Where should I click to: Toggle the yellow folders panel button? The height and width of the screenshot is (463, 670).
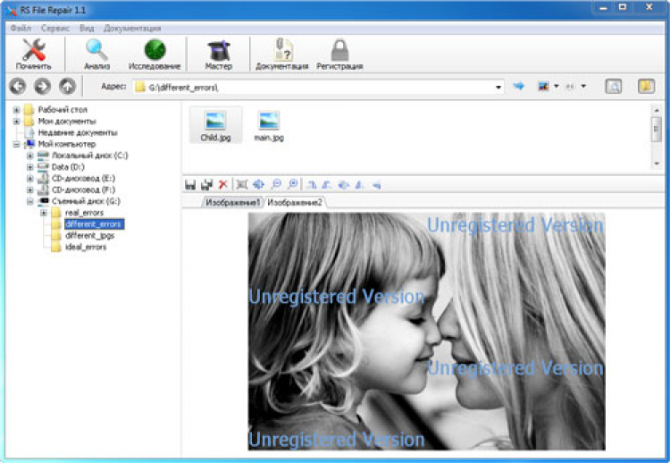[646, 87]
